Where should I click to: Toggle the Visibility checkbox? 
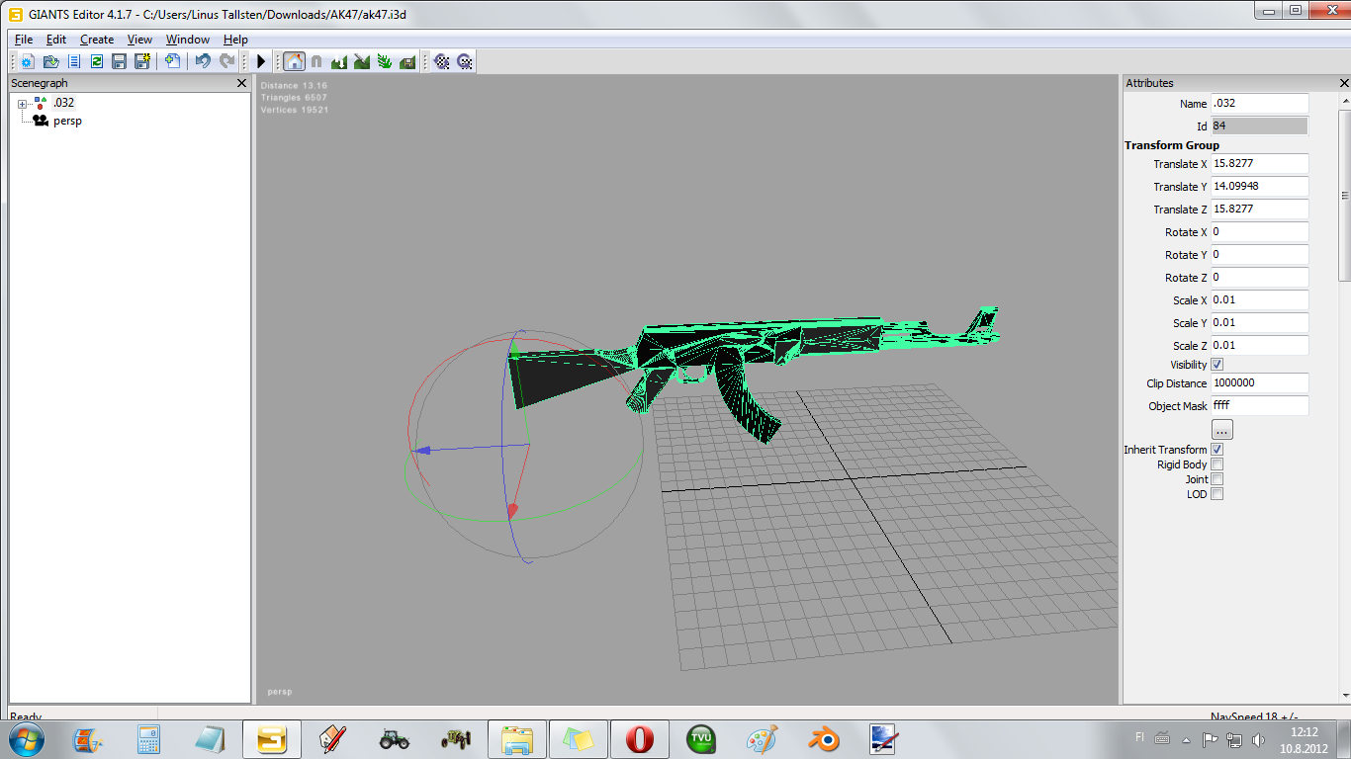click(1217, 365)
